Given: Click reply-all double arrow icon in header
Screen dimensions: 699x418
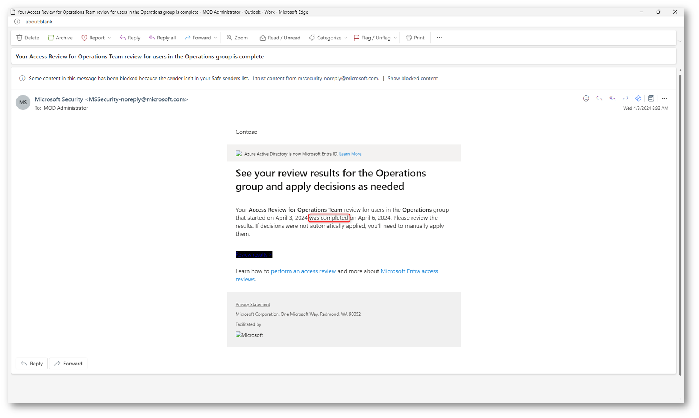Looking at the screenshot, I should [612, 98].
